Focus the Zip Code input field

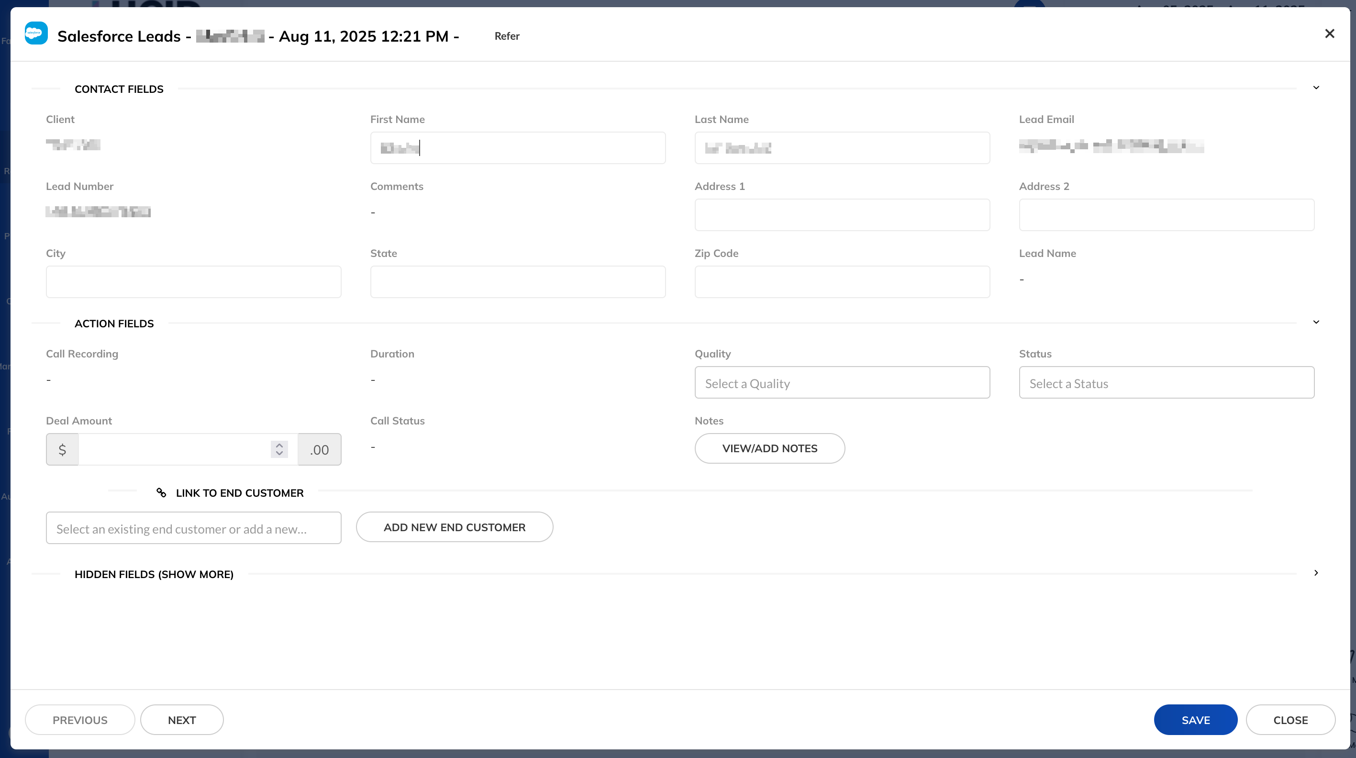coord(842,281)
